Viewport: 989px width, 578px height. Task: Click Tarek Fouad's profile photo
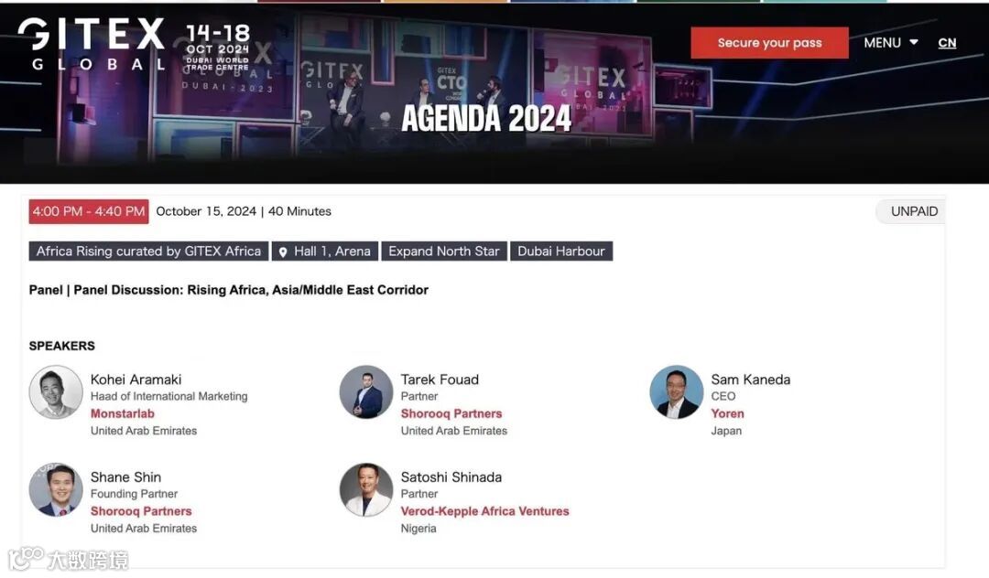point(365,392)
